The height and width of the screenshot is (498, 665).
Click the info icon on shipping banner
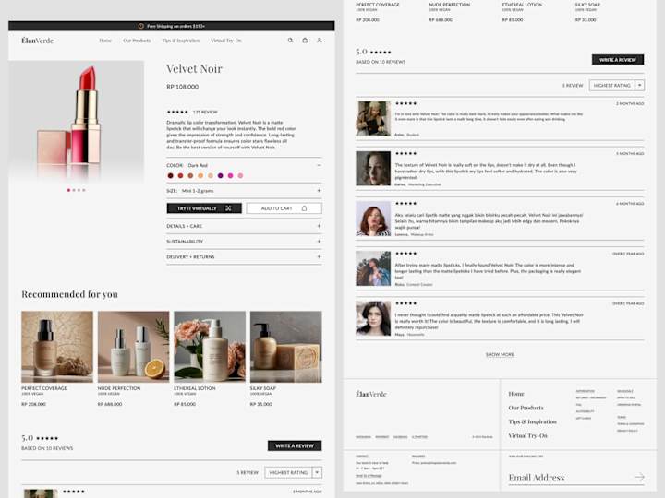140,26
